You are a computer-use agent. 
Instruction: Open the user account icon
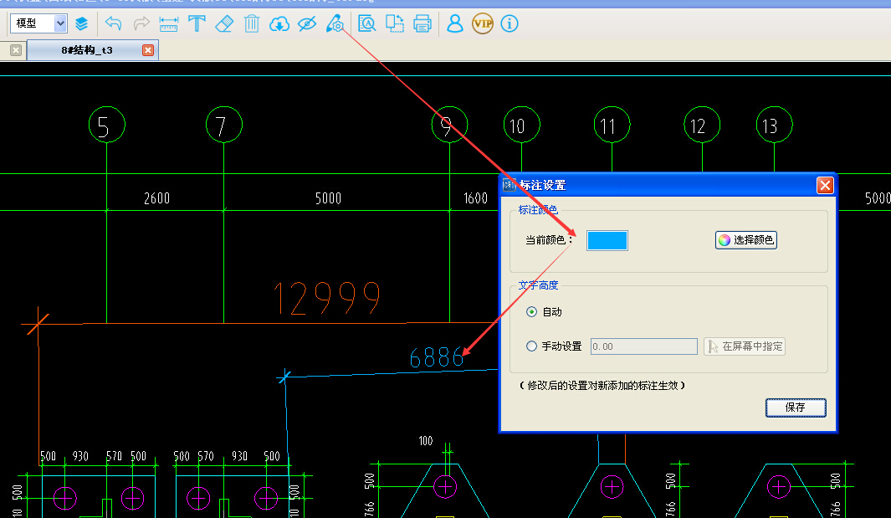tap(454, 24)
